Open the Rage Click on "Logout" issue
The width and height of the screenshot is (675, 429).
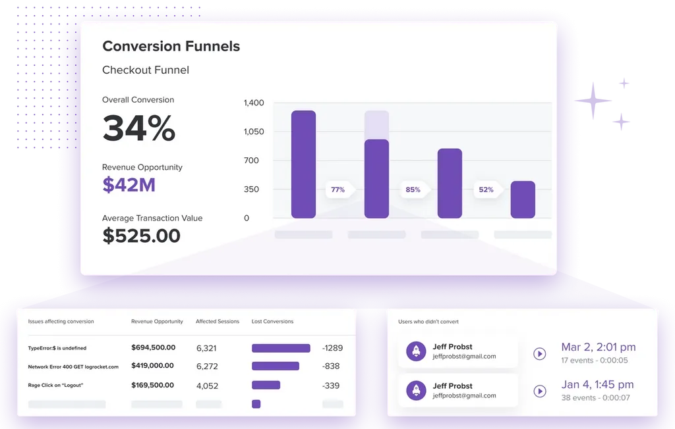coord(56,385)
